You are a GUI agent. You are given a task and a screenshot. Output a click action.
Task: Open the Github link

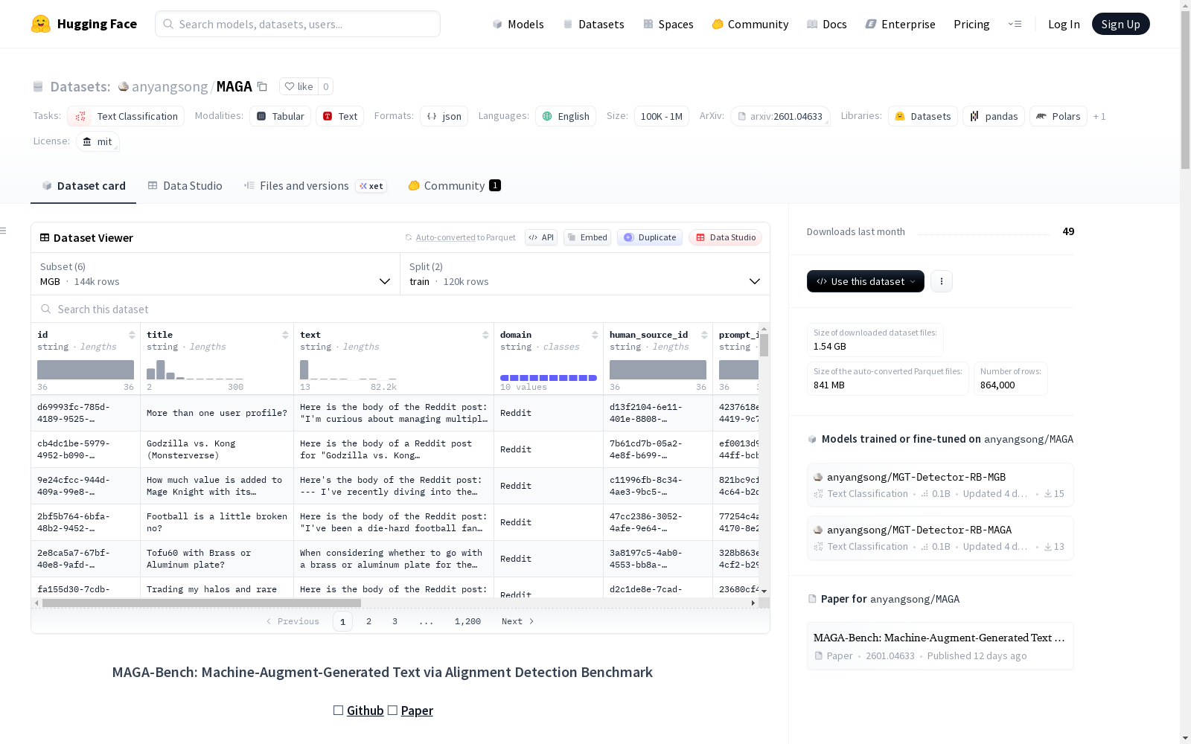point(365,711)
